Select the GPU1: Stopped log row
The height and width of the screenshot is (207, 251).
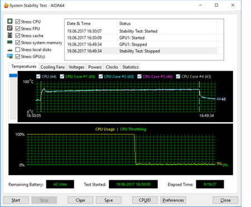pyautogui.click(x=142, y=45)
